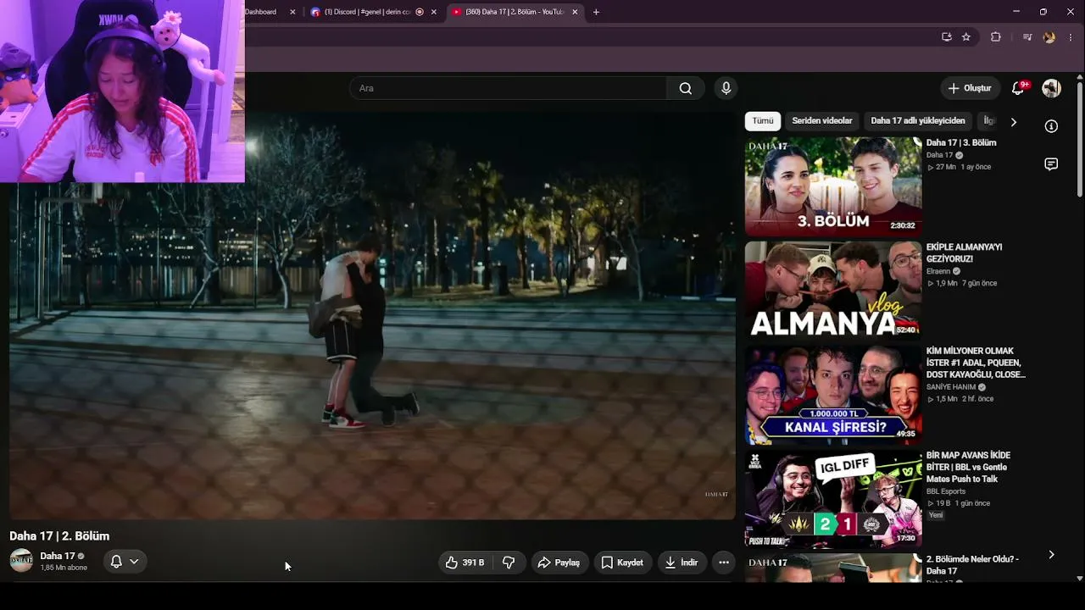This screenshot has height=610, width=1085.
Task: Select the Daha 17 adlı yükleyiciden chip
Action: coord(918,121)
